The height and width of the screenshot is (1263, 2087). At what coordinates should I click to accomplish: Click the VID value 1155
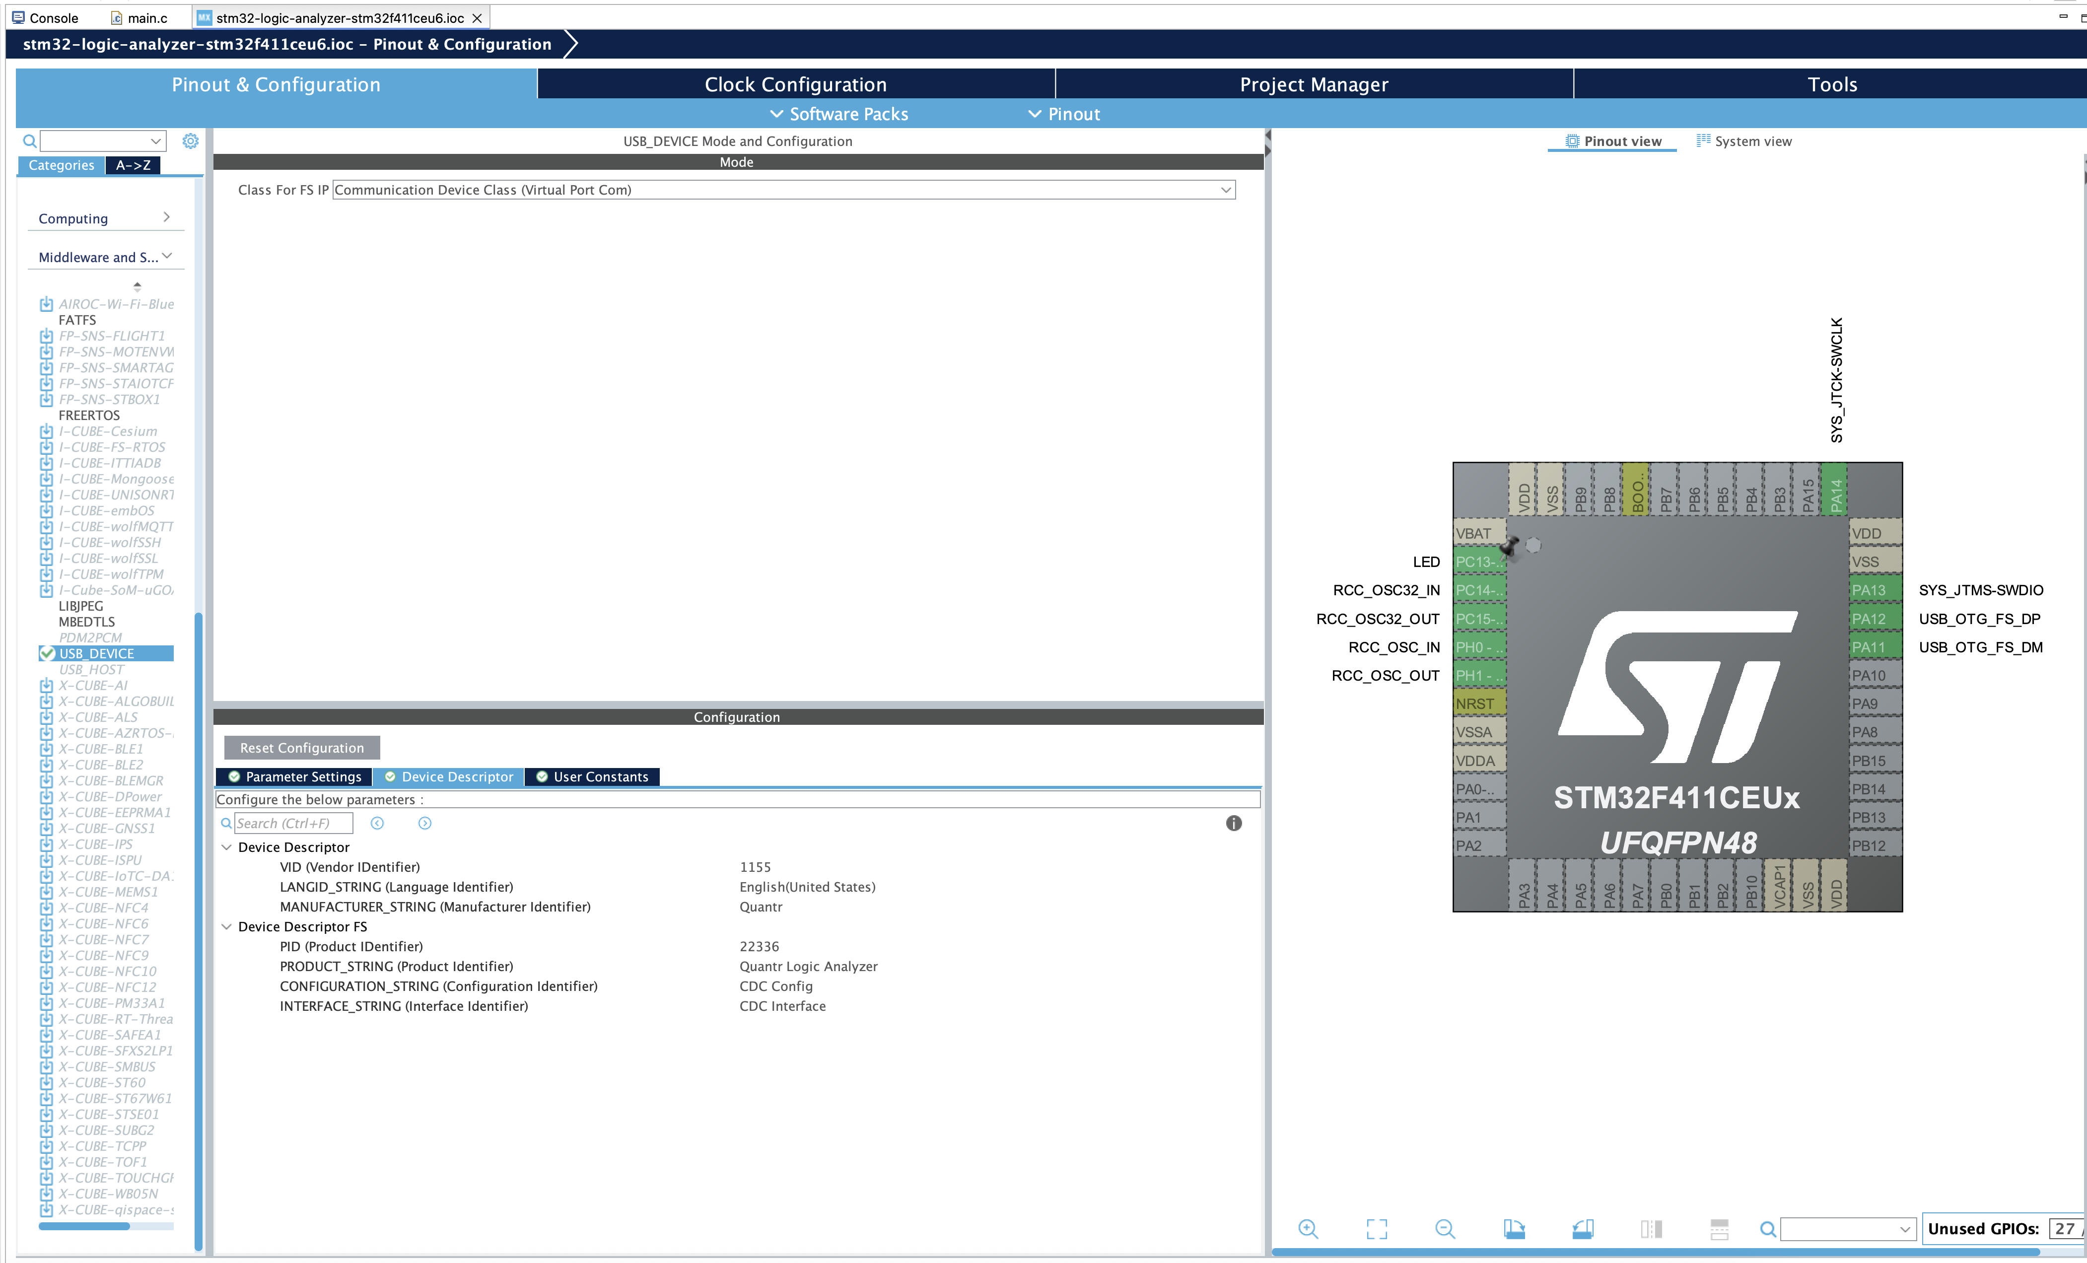point(756,867)
